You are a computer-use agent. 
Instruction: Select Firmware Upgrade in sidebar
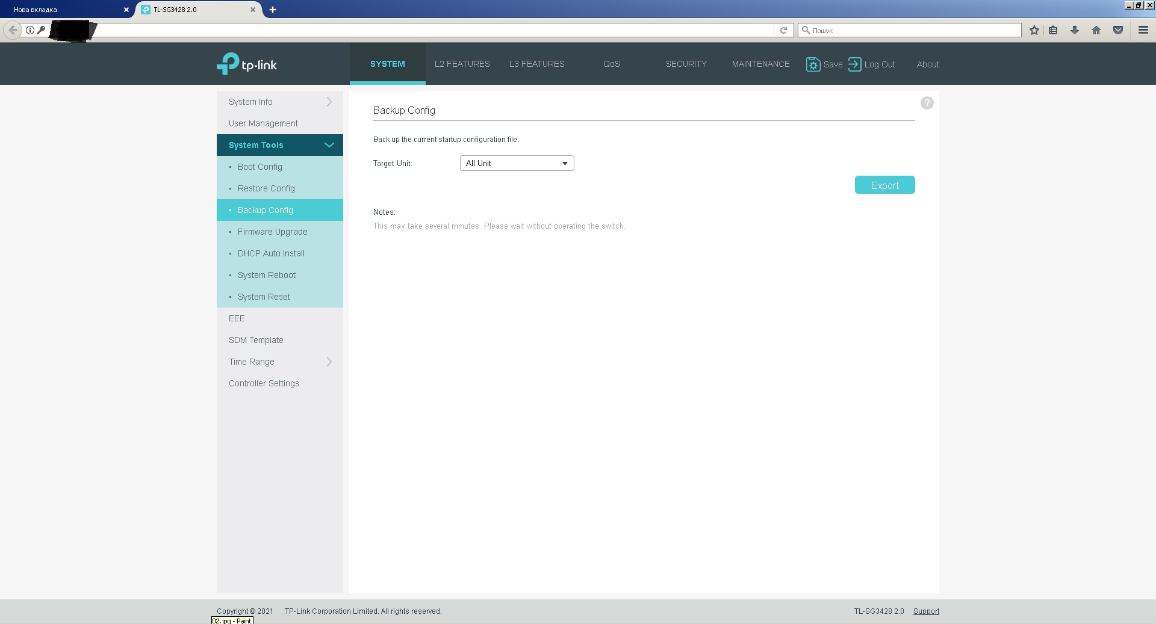[272, 232]
